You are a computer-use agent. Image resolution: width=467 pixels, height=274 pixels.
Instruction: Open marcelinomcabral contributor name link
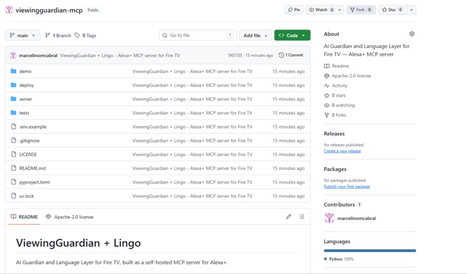coord(356,218)
